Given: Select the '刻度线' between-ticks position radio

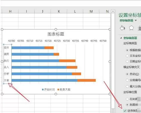Looking at the screenshot, I should [x=127, y=105].
